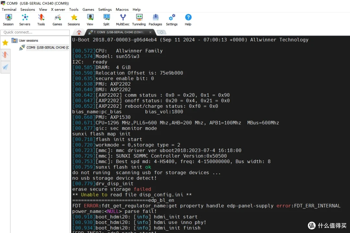Focus the Quick connect search field

(35, 32)
